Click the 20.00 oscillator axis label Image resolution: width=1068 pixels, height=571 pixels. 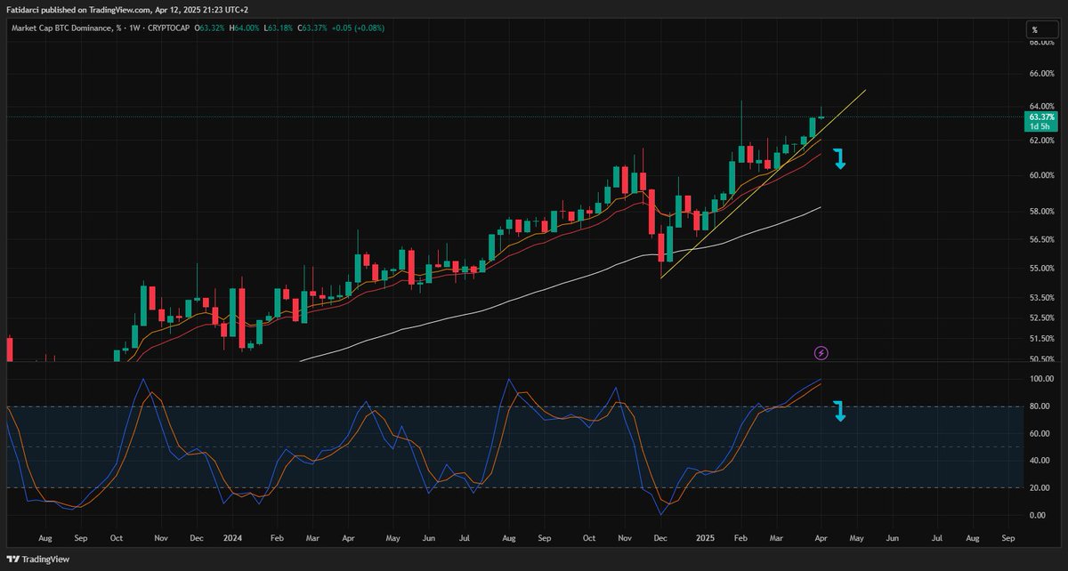(1041, 487)
